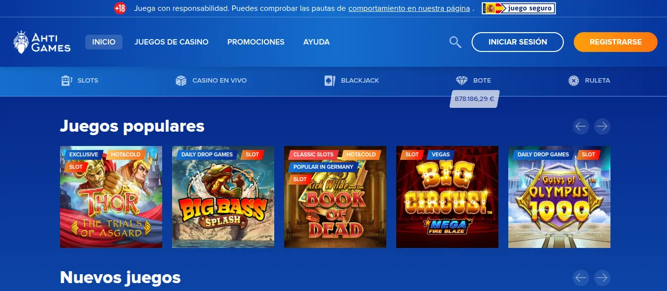Click the +18 age restriction badge
Image resolution: width=667 pixels, height=291 pixels.
coord(120,8)
